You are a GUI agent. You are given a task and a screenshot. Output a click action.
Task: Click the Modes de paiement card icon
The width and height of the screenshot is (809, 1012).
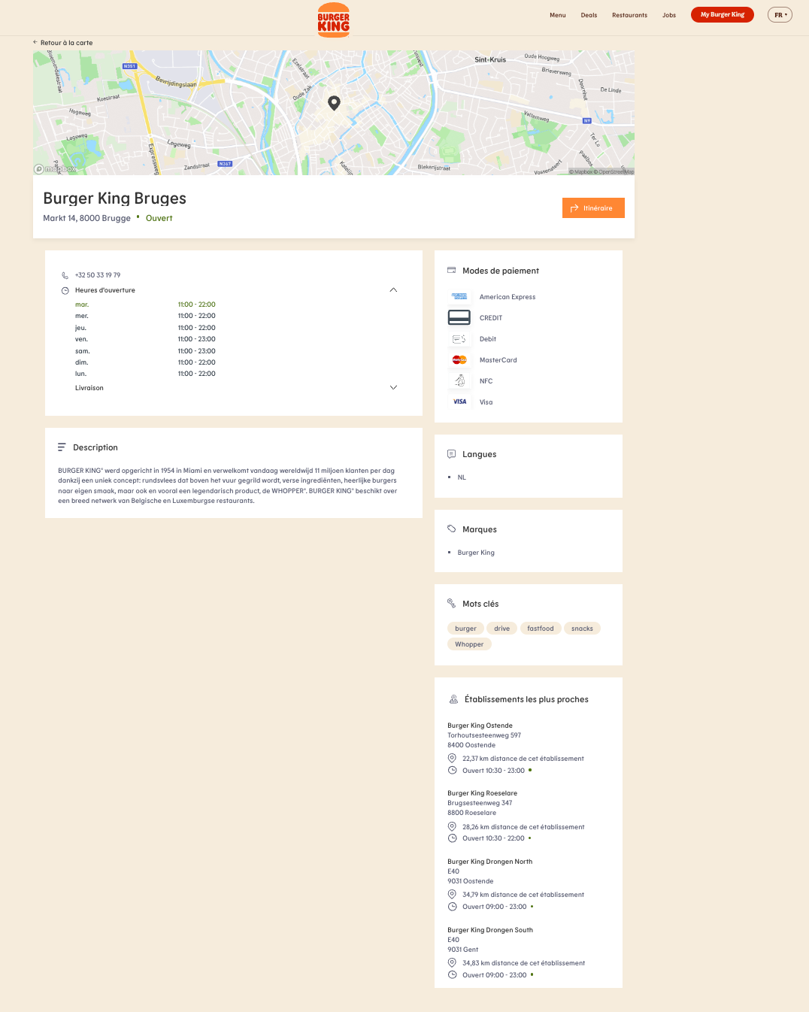pos(451,270)
